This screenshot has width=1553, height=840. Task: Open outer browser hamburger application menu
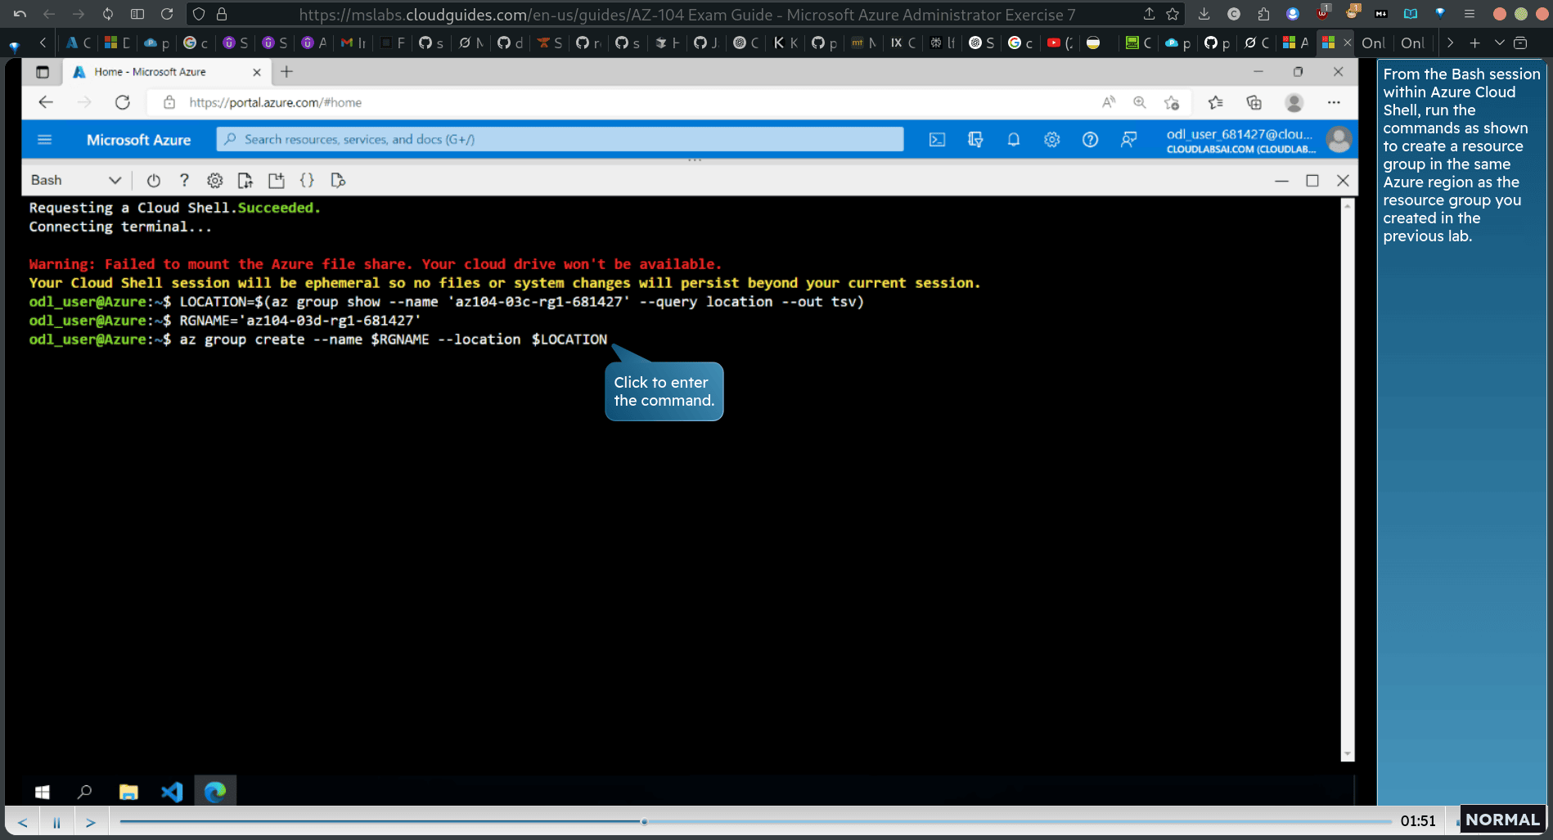[1470, 14]
